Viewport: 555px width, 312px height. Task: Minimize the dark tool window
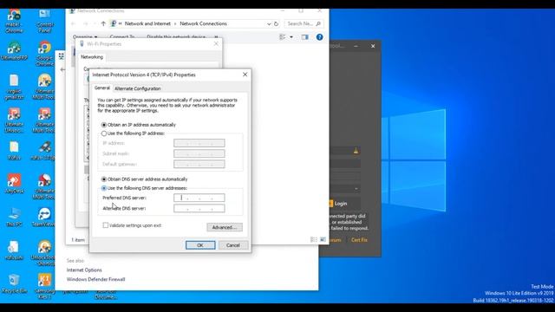pyautogui.click(x=356, y=46)
